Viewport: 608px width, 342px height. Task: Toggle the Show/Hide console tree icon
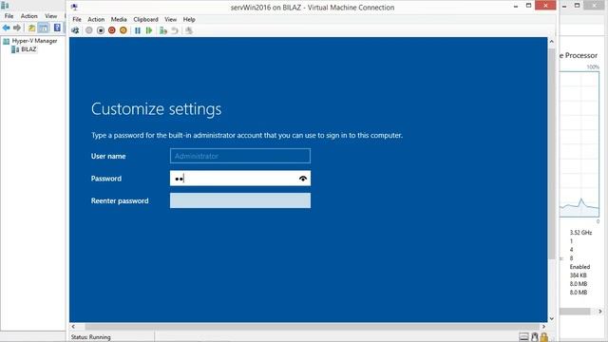pyautogui.click(x=44, y=28)
